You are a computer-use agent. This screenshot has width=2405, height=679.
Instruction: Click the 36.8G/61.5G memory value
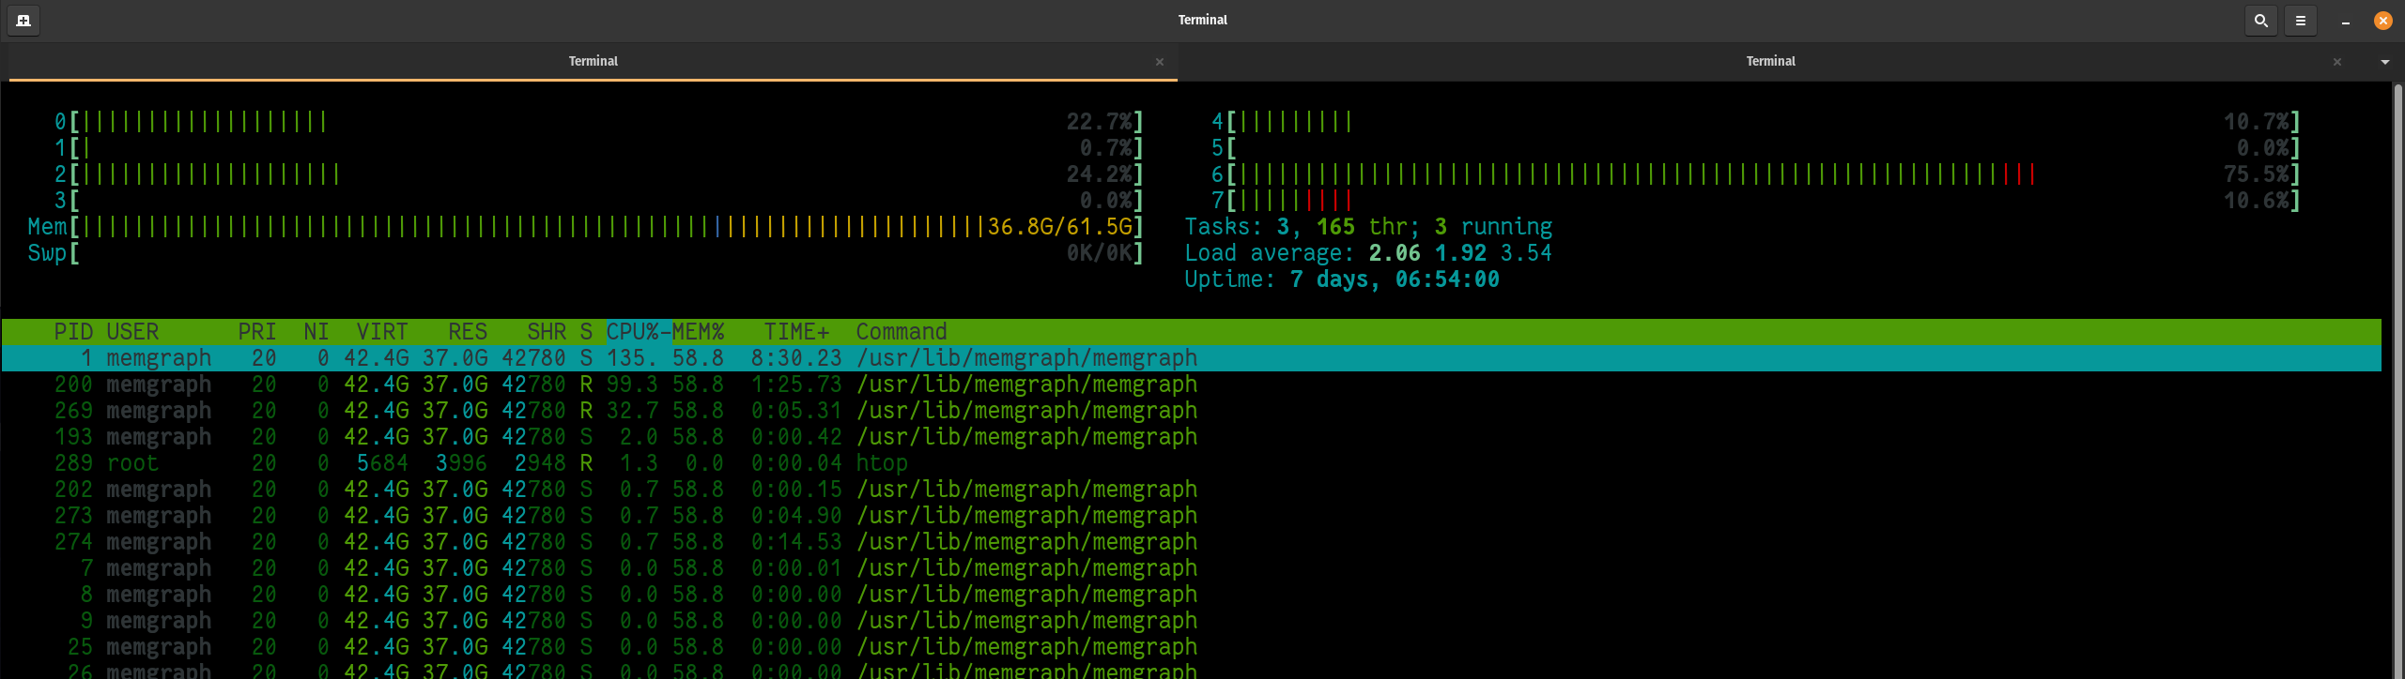point(1060,227)
